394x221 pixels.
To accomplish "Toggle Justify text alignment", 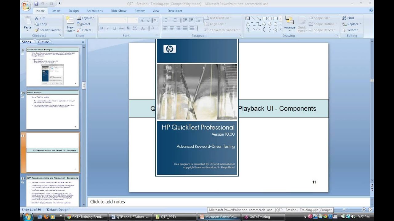I will click(x=185, y=28).
